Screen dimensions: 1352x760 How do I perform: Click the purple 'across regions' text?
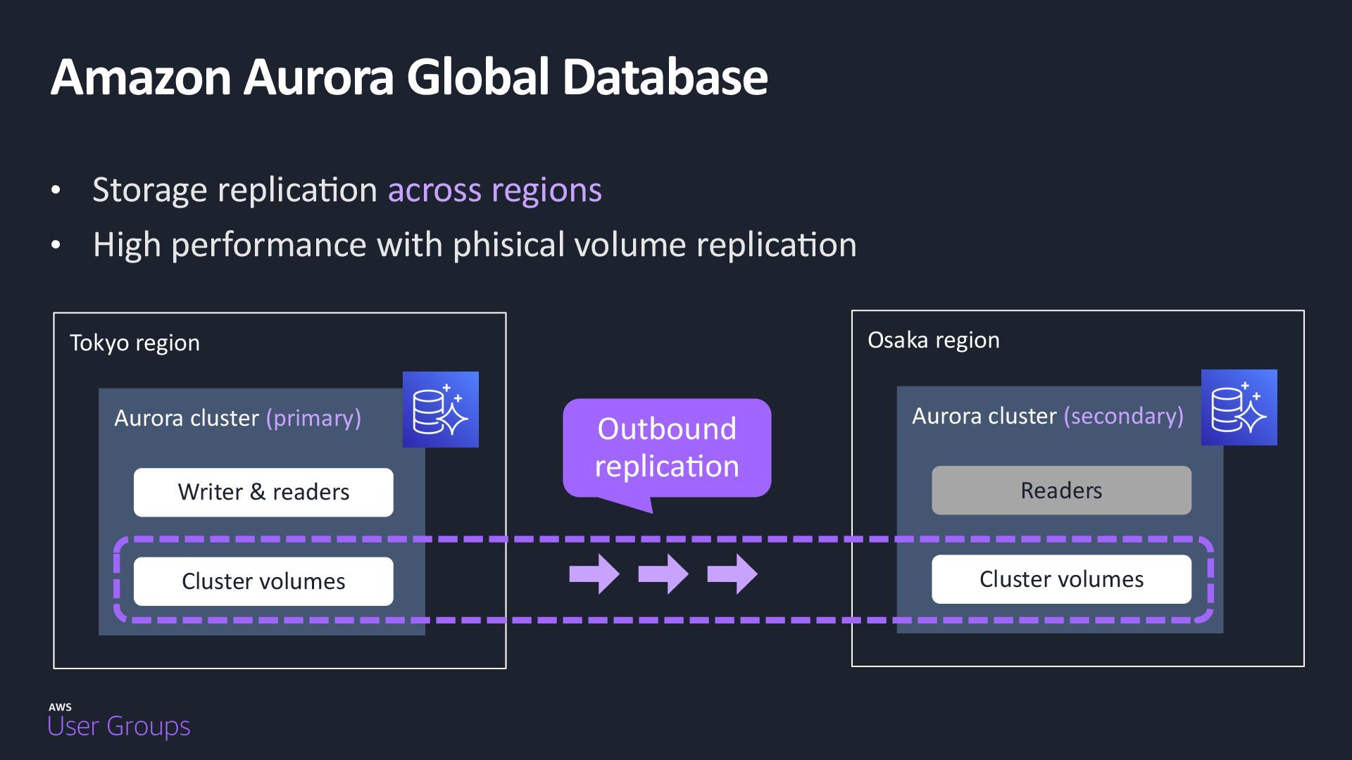tap(494, 190)
